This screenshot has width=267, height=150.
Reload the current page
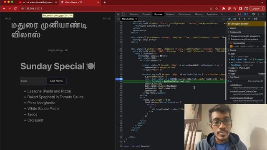point(15,8)
